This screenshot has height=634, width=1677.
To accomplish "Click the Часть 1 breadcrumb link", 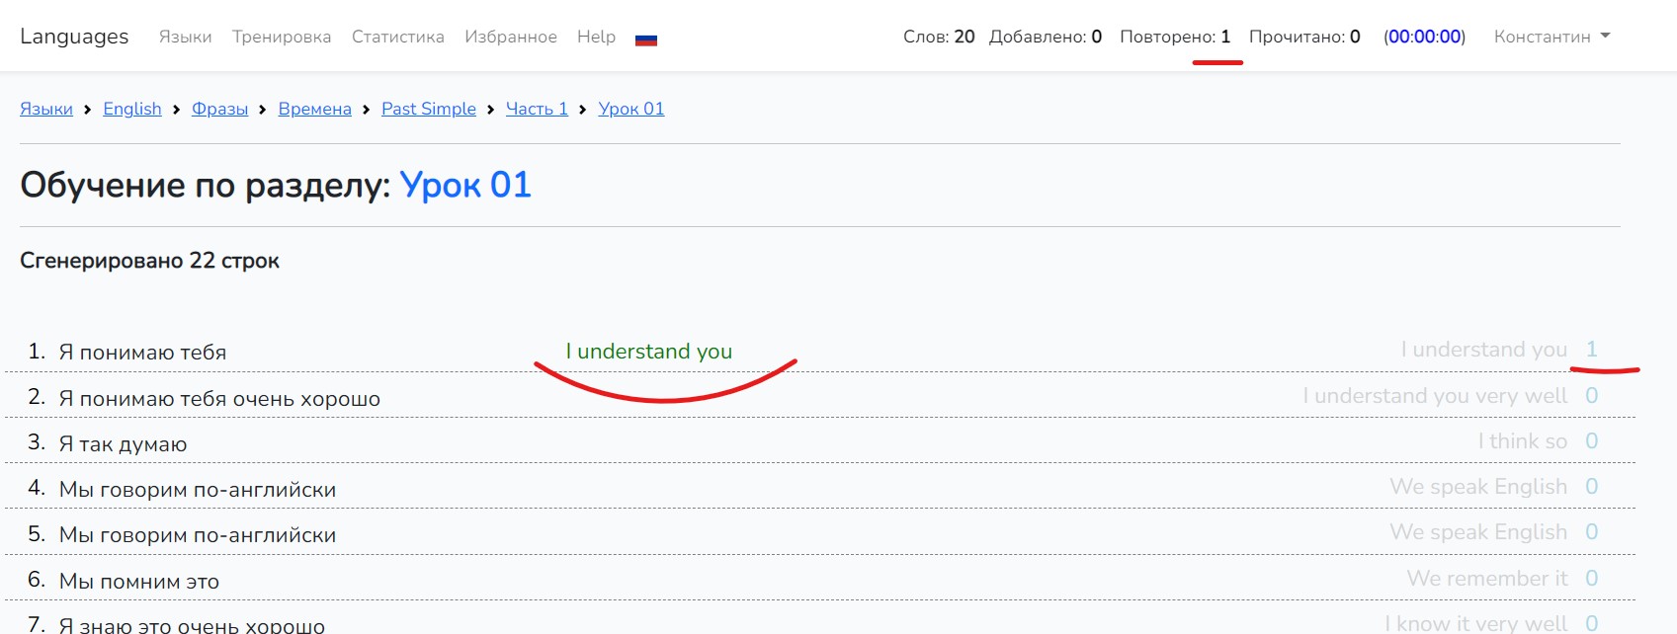I will coord(537,109).
